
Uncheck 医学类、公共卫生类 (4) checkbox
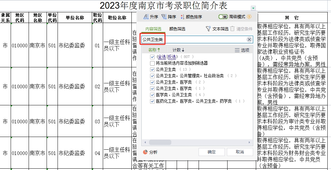[152, 95]
